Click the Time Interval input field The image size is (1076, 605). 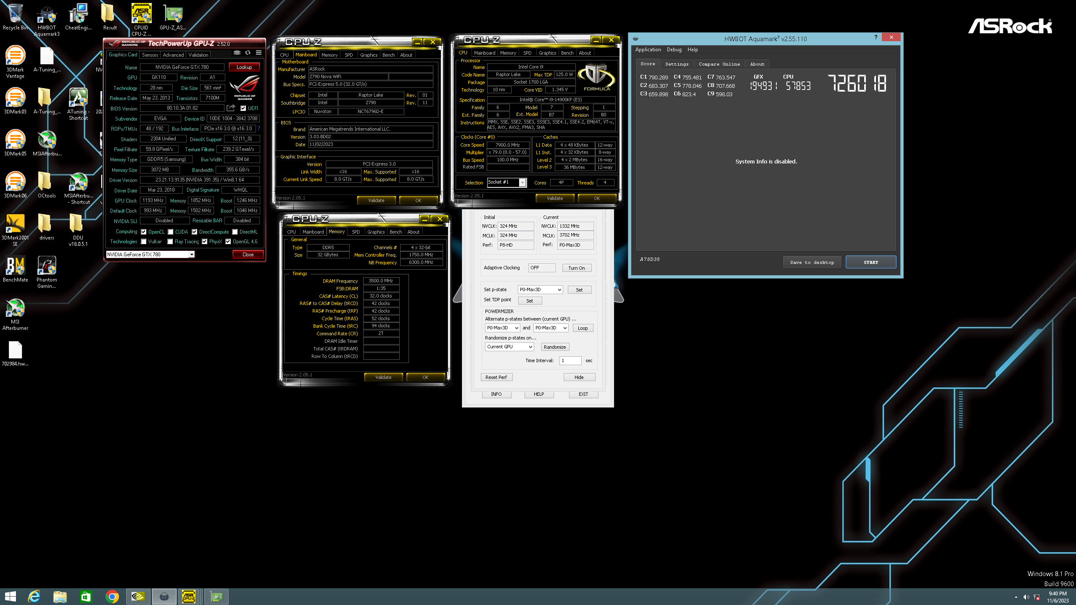(570, 360)
